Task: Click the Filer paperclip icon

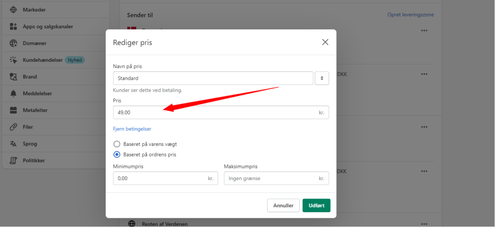Action: coord(13,127)
